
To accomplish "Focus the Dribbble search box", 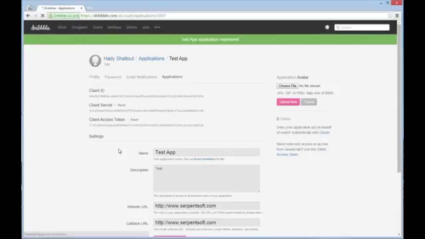I will pyautogui.click(x=362, y=27).
